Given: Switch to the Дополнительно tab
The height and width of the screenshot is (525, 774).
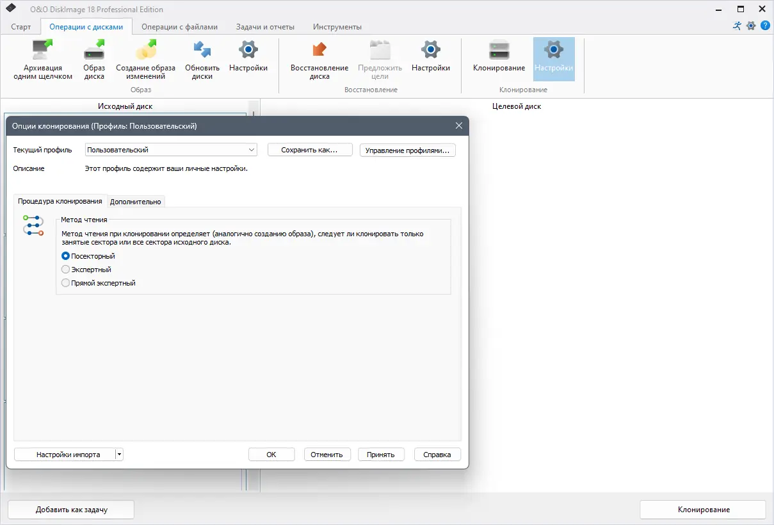Looking at the screenshot, I should pyautogui.click(x=136, y=202).
